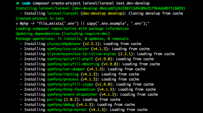This screenshot has width=203, height=113.
Task: Click the 'Created project in test' line
Action: click(40, 18)
